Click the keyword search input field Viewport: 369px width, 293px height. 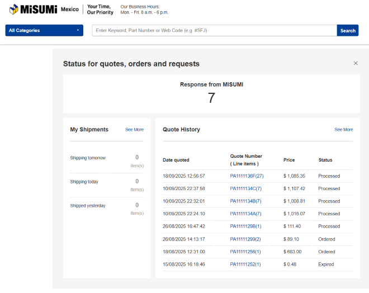point(214,31)
